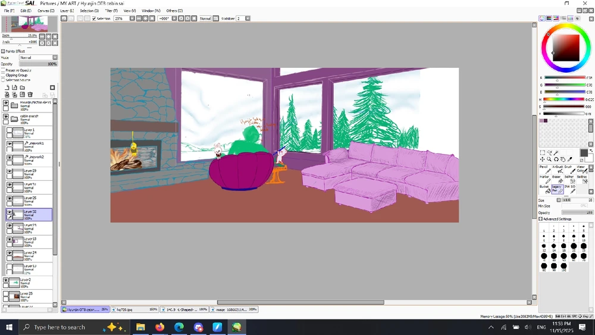Select the SelPen tool
The height and width of the screenshot is (335, 595).
[569, 179]
